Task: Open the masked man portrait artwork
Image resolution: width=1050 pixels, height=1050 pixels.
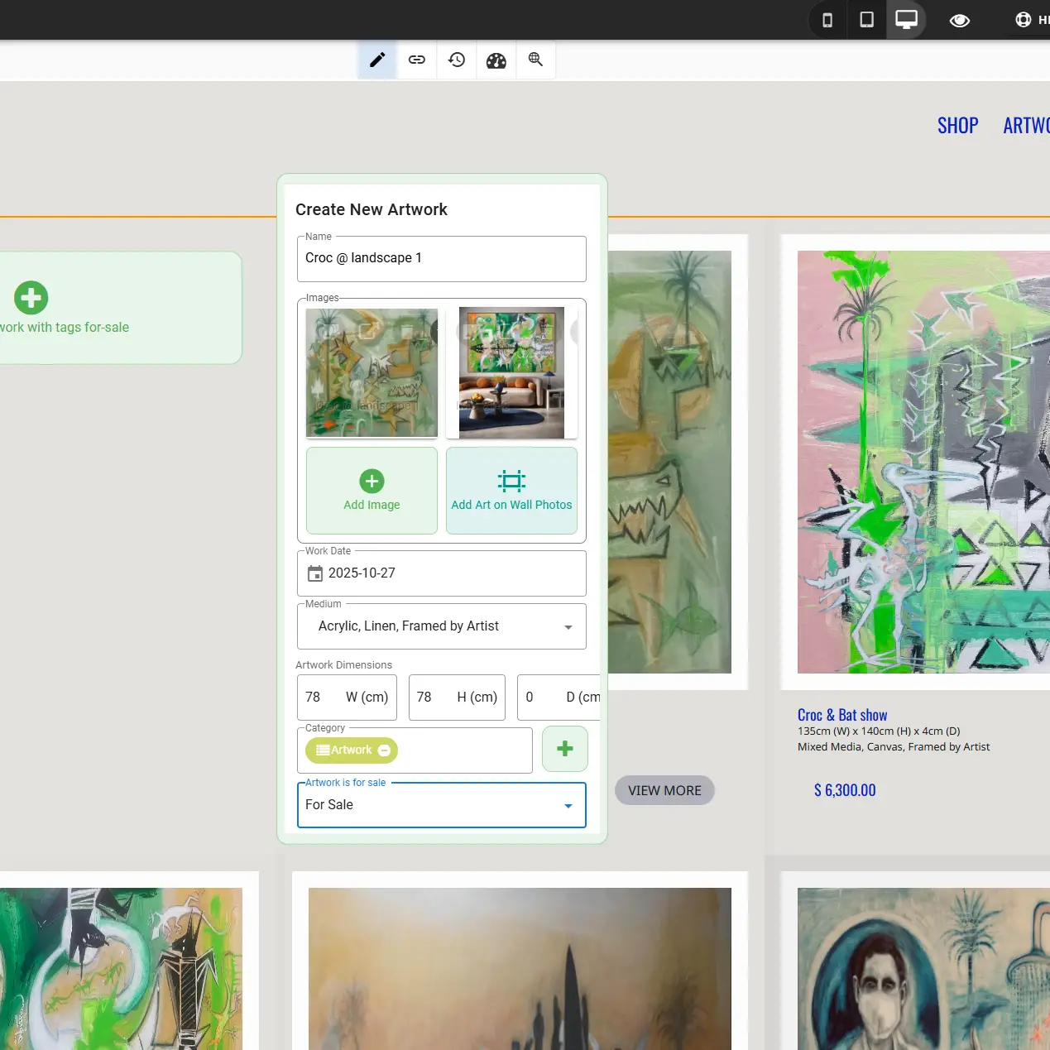Action: [x=923, y=969]
